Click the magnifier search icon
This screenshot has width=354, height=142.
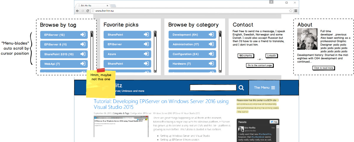[x=241, y=88]
